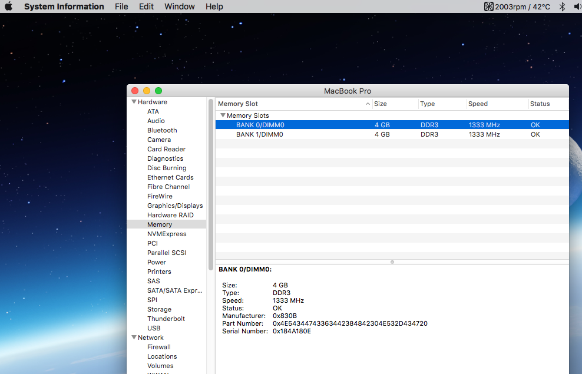Select Camera in the sidebar
This screenshot has height=374, width=582.
tap(159, 140)
